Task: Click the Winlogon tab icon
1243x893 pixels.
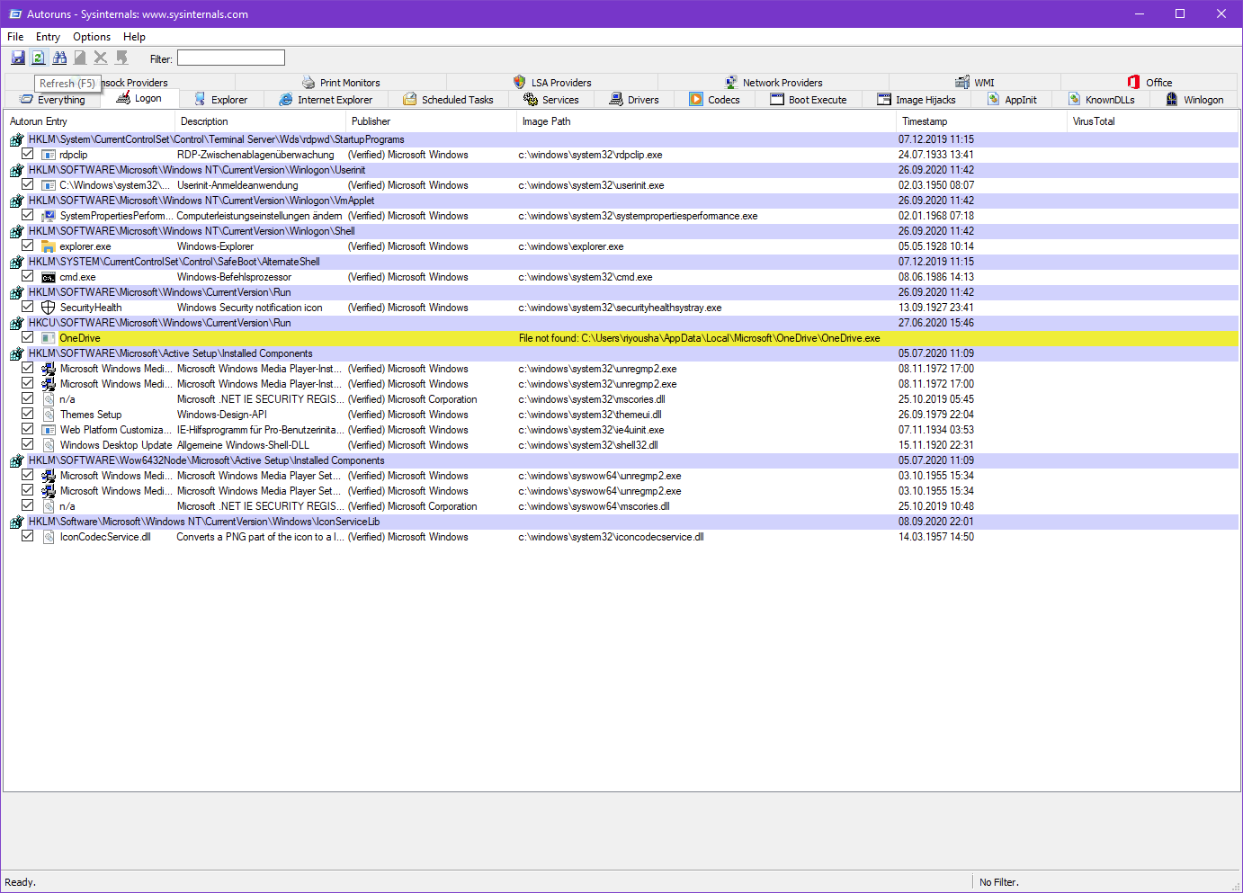Action: (x=1172, y=99)
